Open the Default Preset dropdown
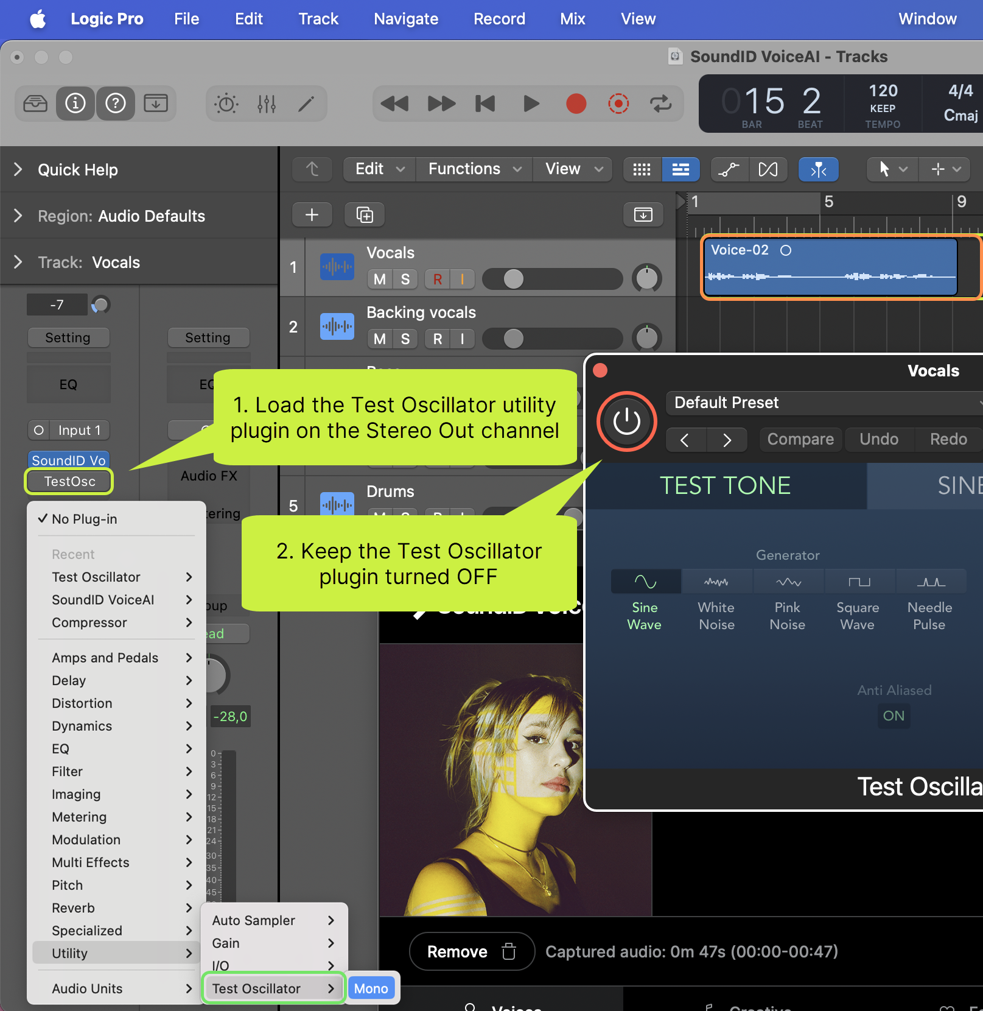Viewport: 983px width, 1011px height. 825,403
